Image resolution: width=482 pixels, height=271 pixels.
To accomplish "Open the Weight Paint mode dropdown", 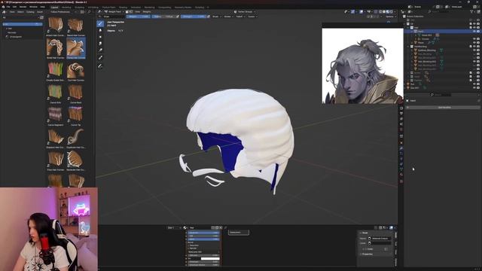I will tap(115, 12).
